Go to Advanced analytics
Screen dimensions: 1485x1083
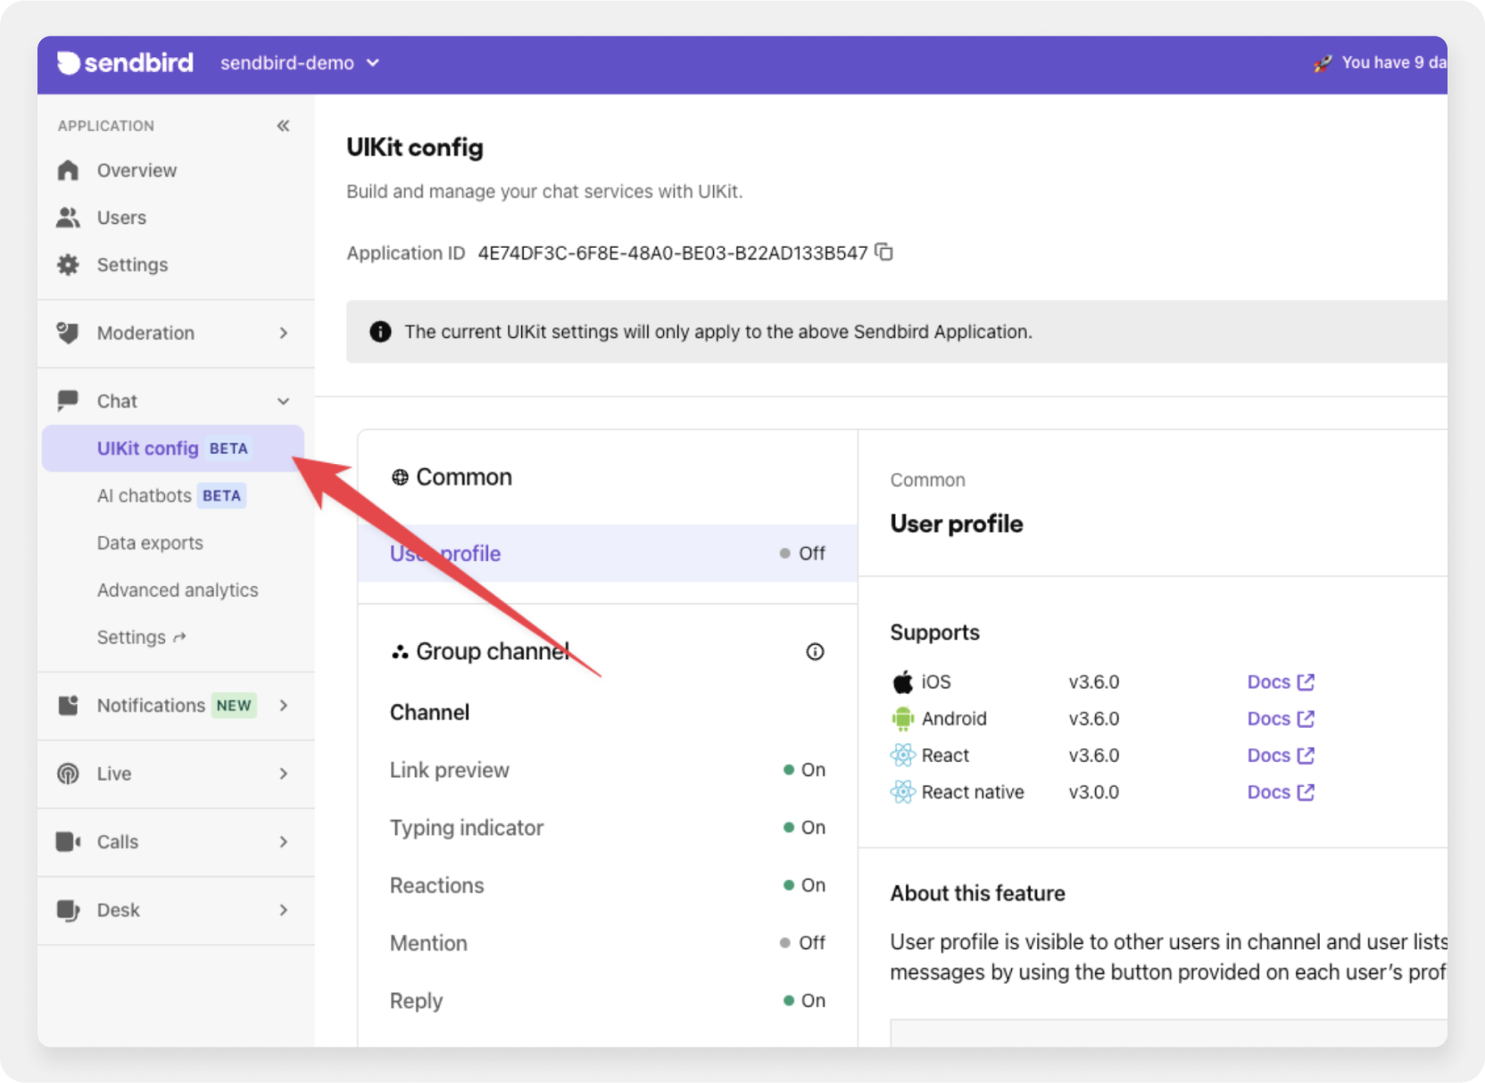[x=178, y=591]
